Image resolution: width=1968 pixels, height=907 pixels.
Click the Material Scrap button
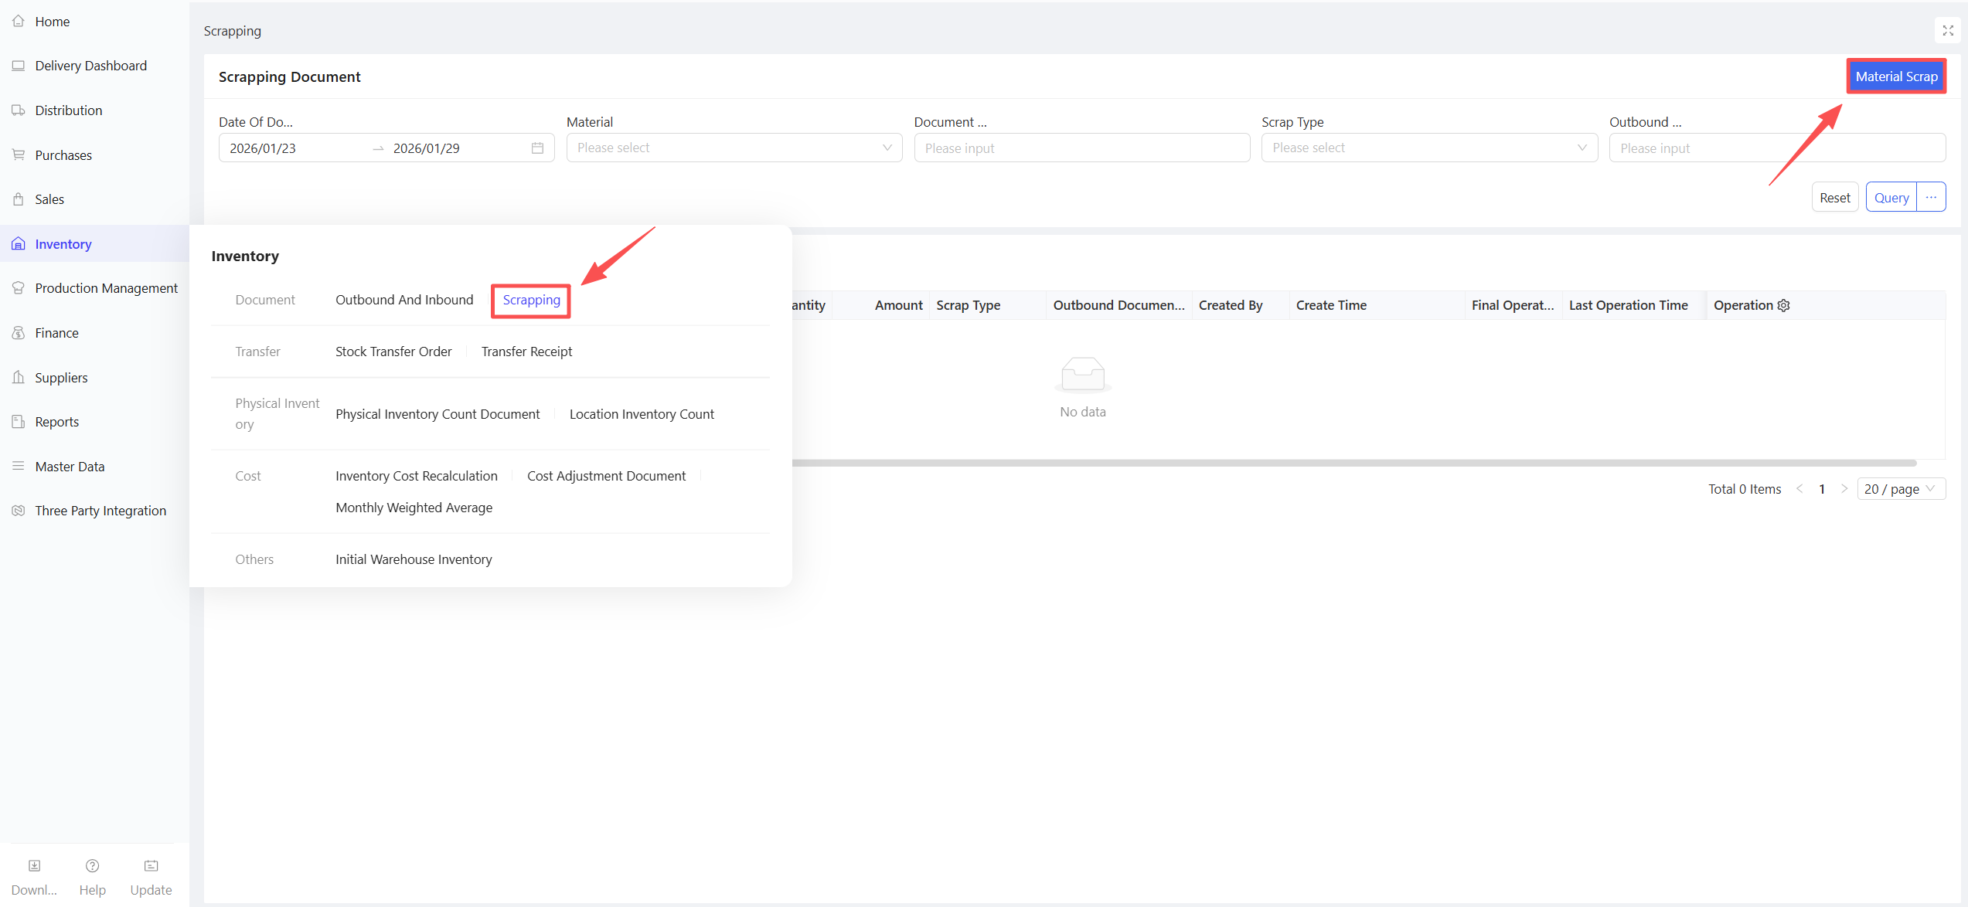point(1895,76)
